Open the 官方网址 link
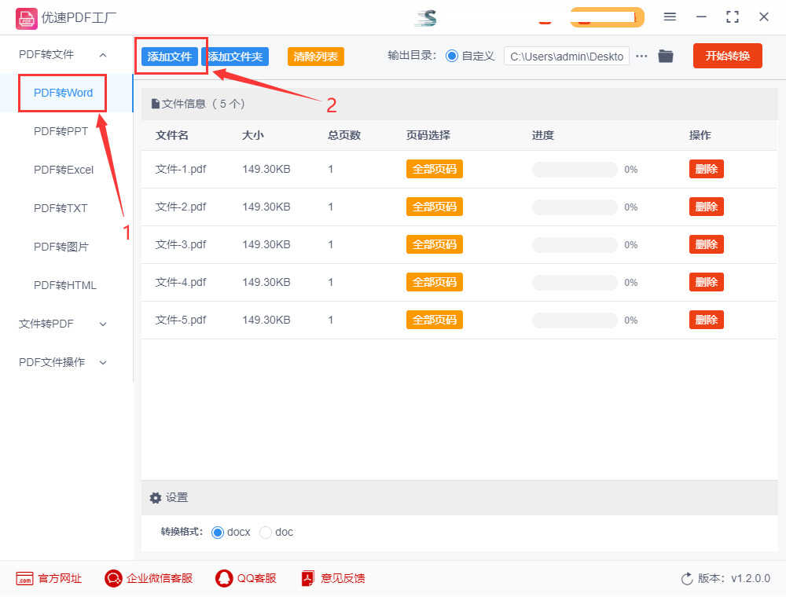786x597 pixels. [60, 578]
